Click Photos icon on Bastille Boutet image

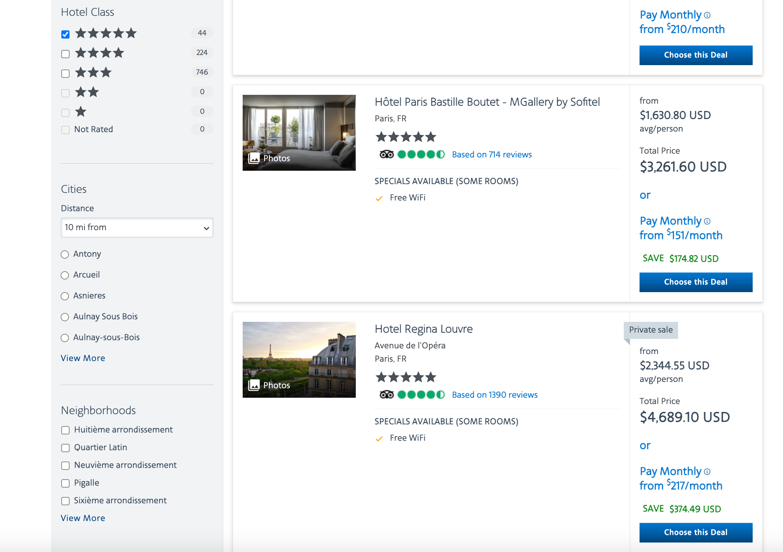254,158
